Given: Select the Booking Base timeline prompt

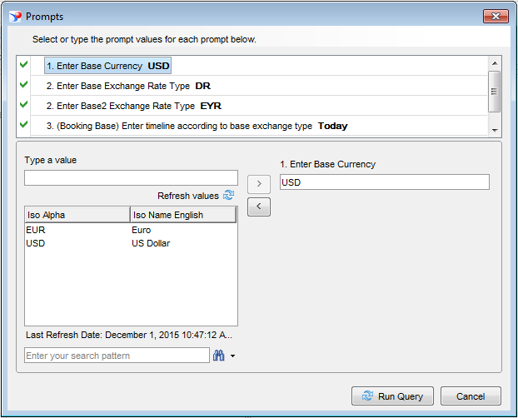Looking at the screenshot, I should click(x=197, y=126).
